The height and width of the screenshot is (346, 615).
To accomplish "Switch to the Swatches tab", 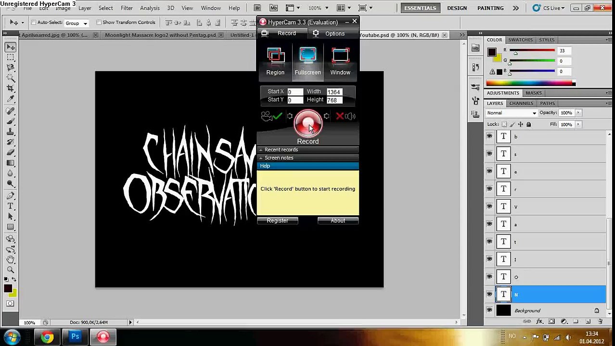I will click(x=521, y=40).
